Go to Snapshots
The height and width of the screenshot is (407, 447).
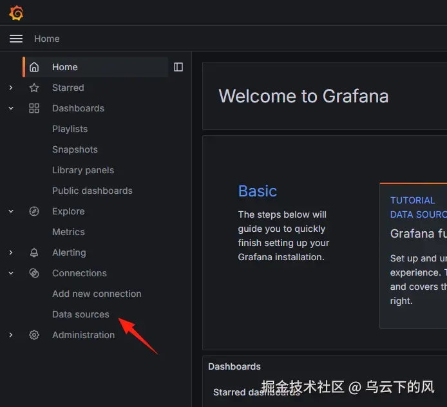75,149
